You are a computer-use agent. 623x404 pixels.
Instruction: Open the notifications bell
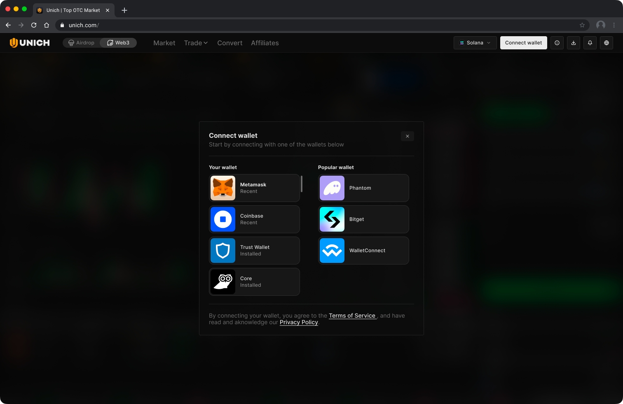click(590, 43)
